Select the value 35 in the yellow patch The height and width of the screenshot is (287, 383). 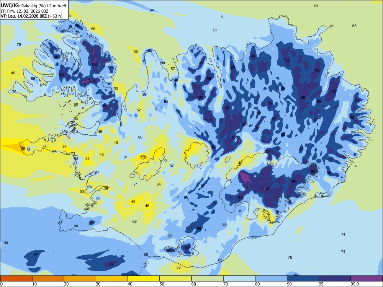tap(144, 157)
